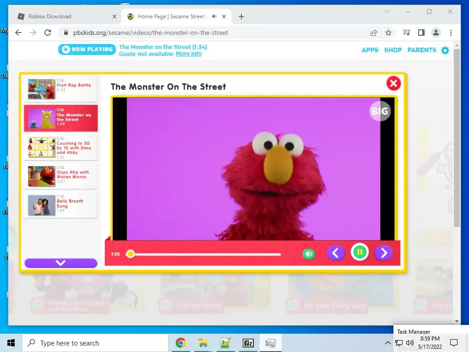Mute the video using green speaker icon
Screen dimensions: 469x352
[x=308, y=254]
